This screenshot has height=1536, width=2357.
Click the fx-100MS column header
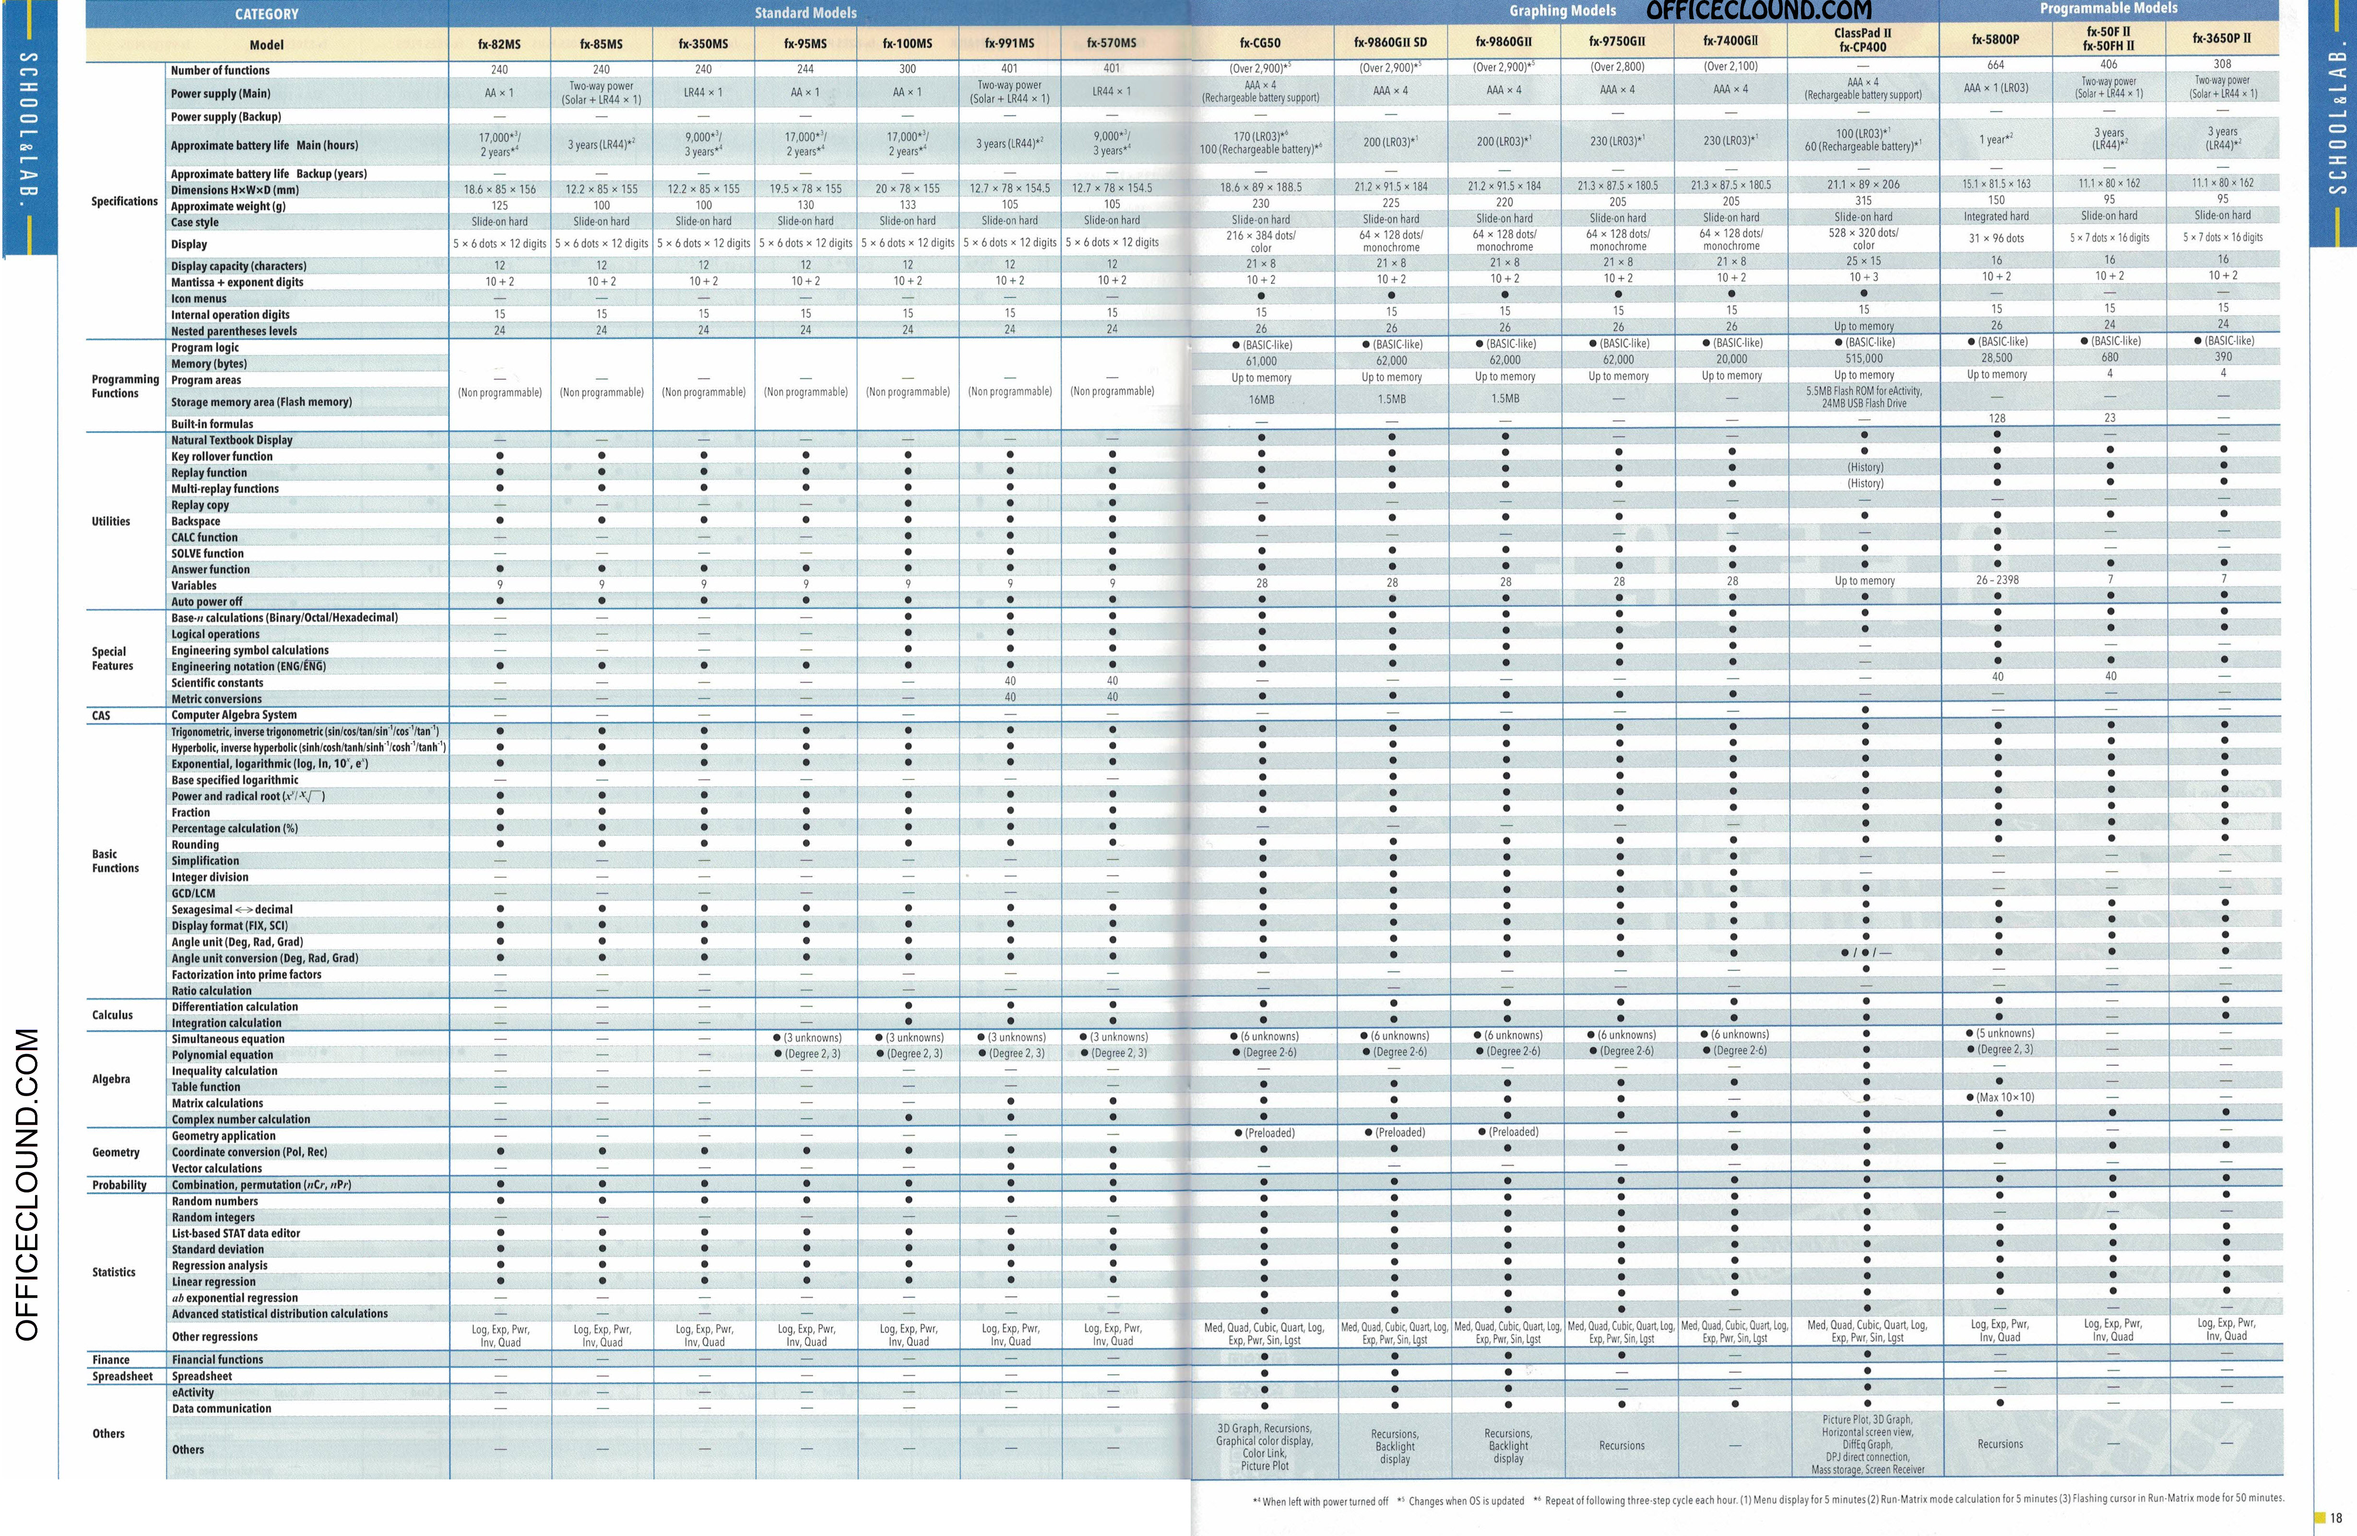click(x=907, y=44)
